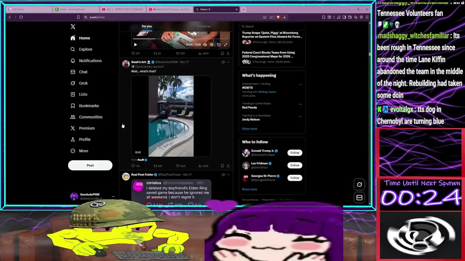Like the top post with 20K likes

pos(180,53)
